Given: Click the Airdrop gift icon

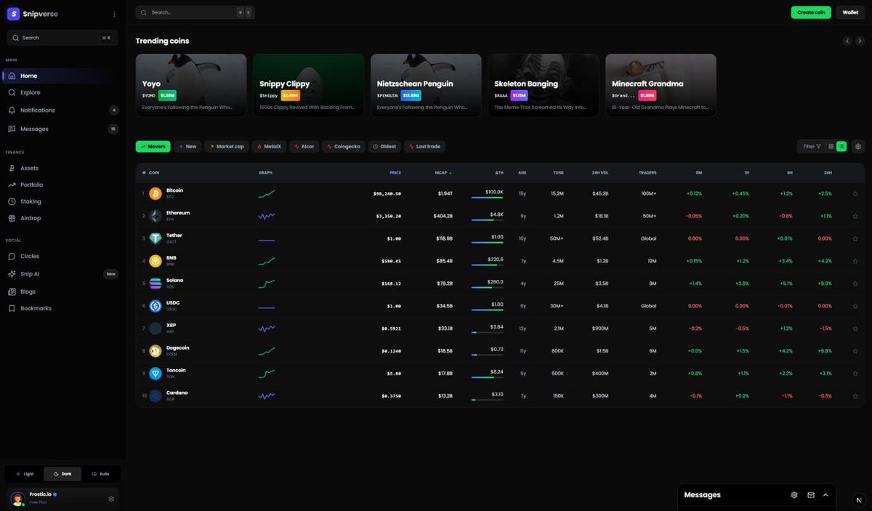Looking at the screenshot, I should point(12,218).
